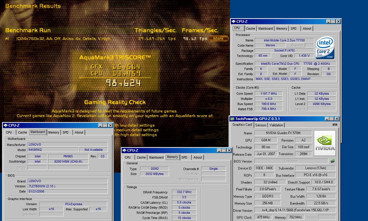Close the Memory CPU-Z window
This screenshot has width=368, height=221.
tap(229, 150)
